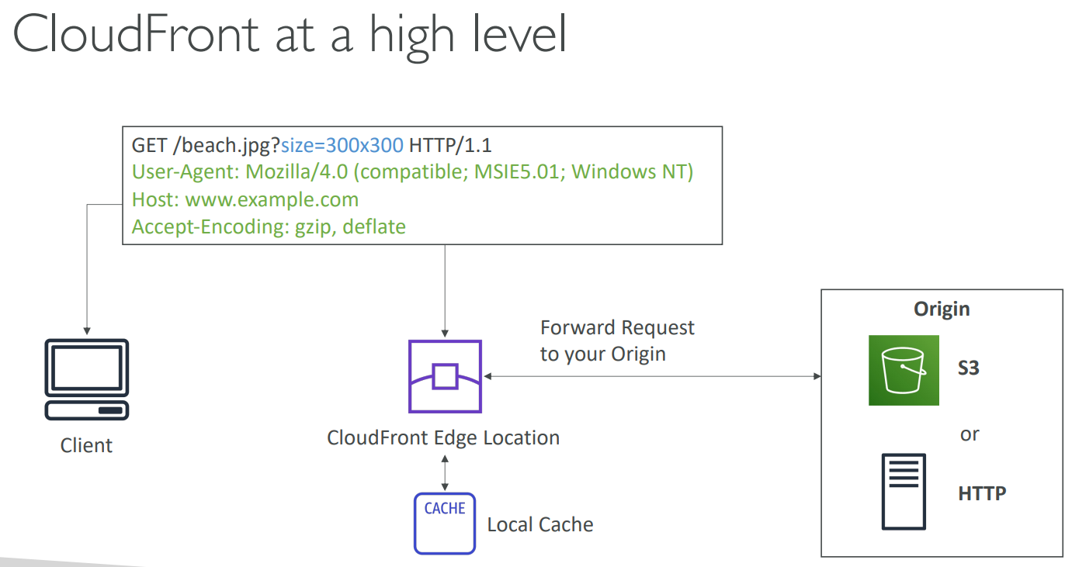The width and height of the screenshot is (1072, 567).
Task: Select the blue size=300x300 query string
Action: [342, 145]
